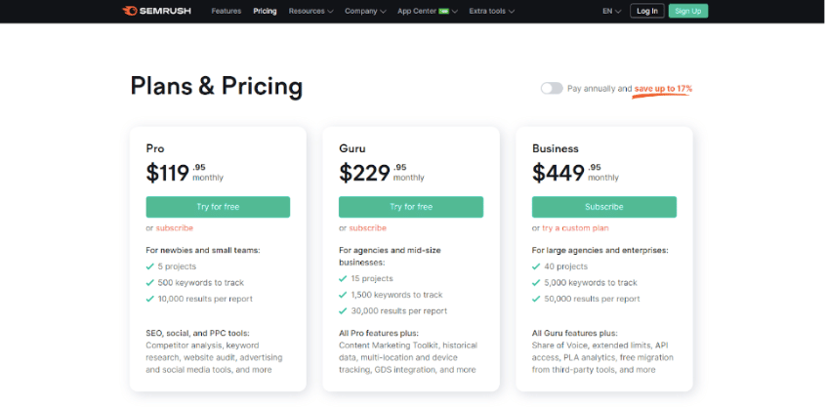Click the checkmark beside 5,000 keywords to track

(536, 283)
